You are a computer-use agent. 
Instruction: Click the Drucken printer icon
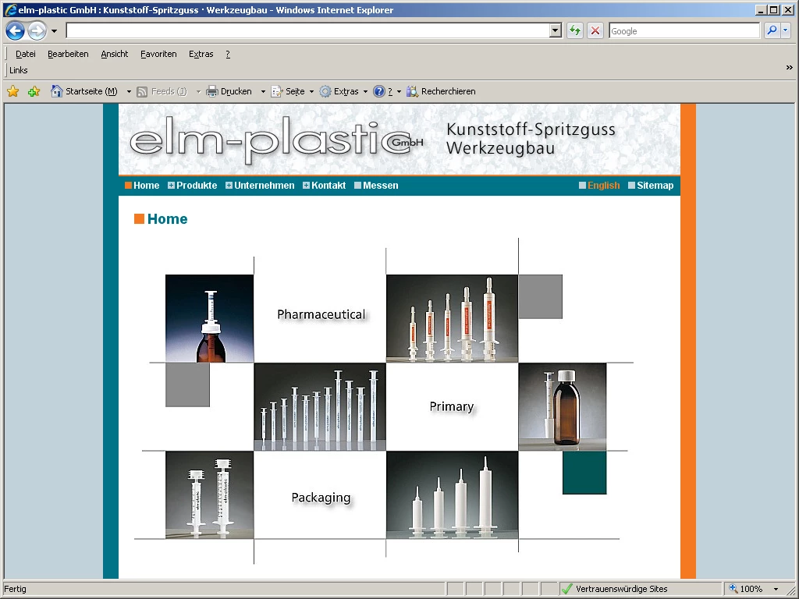(212, 91)
